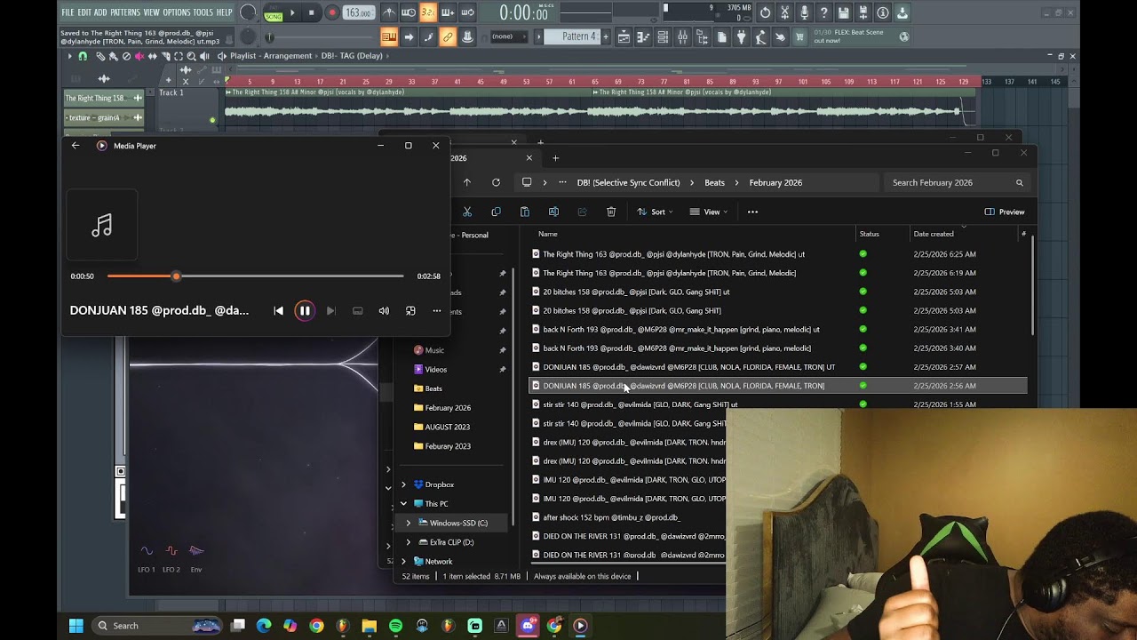Viewport: 1137px width, 640px height.
Task: Open Discord from the taskbar
Action: (528, 626)
